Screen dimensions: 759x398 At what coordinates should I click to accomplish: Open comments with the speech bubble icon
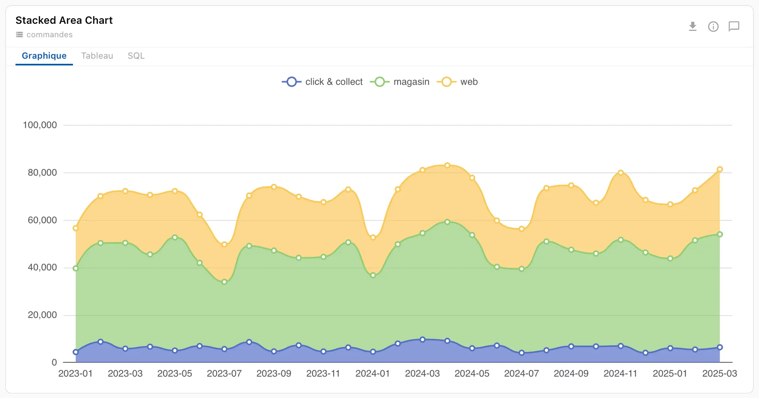(734, 27)
